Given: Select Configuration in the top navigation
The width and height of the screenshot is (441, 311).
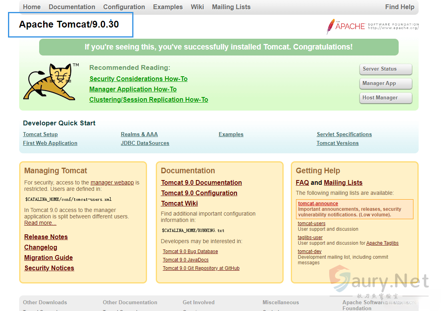Looking at the screenshot, I should click(x=124, y=7).
